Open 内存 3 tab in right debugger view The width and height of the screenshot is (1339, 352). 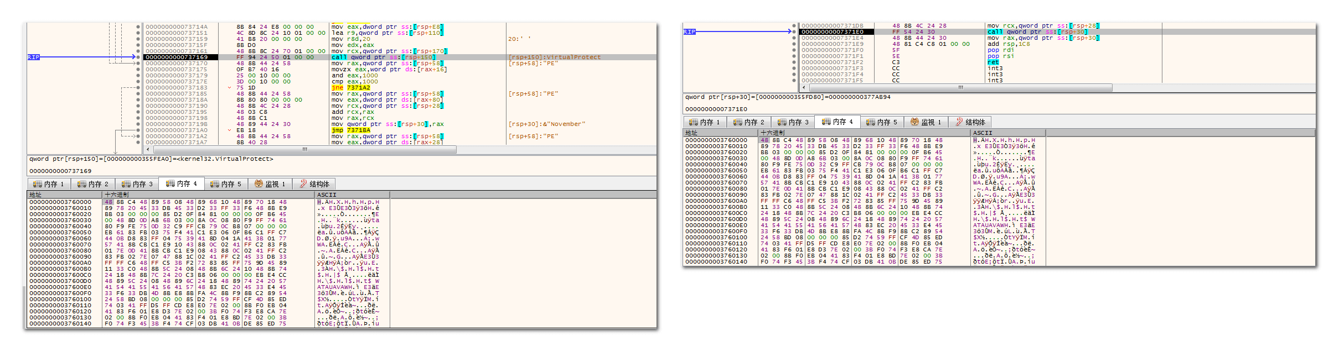pos(793,122)
